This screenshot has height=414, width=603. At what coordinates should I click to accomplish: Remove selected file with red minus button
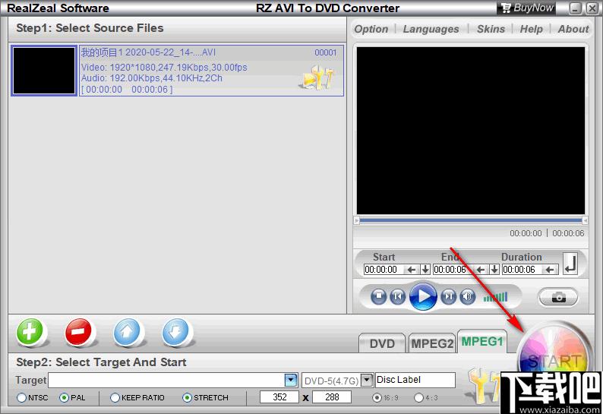78,332
